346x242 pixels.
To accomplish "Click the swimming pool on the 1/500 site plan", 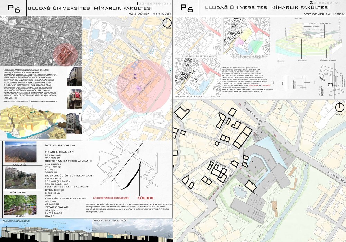I will pyautogui.click(x=240, y=192).
